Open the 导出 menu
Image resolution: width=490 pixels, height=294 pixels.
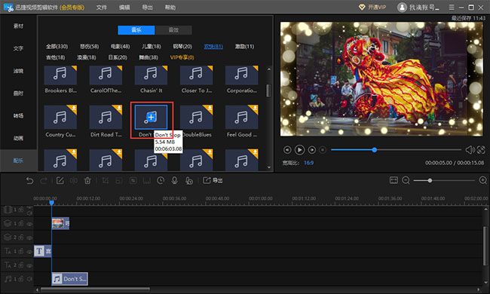[x=147, y=8]
